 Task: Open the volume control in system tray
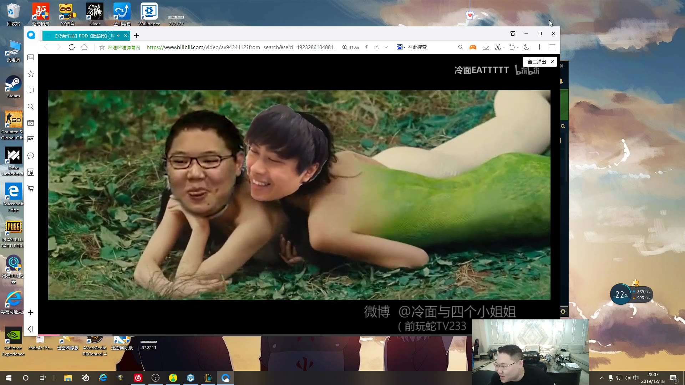tap(627, 378)
